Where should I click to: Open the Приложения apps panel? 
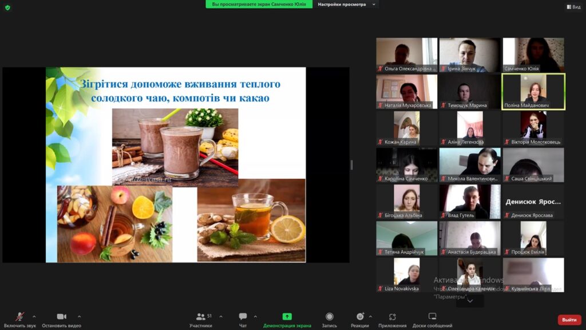392,317
